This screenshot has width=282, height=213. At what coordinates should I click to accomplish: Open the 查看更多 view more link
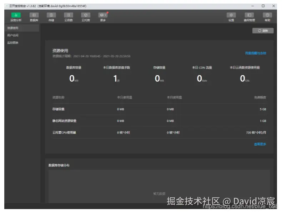click(260, 144)
